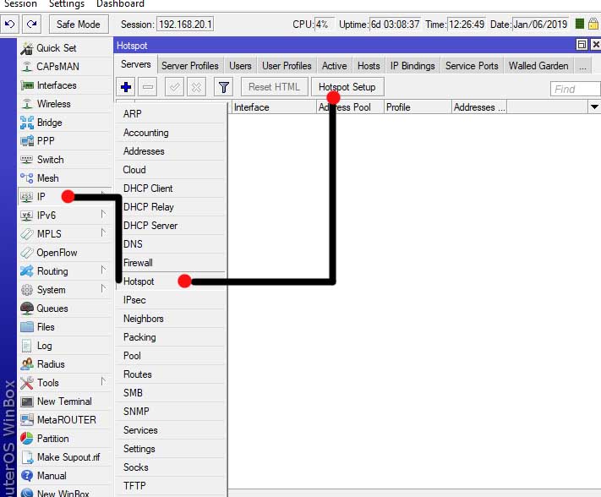Viewport: 601px width, 497px height.
Task: Click Make Supout.rif
Action: click(64, 457)
